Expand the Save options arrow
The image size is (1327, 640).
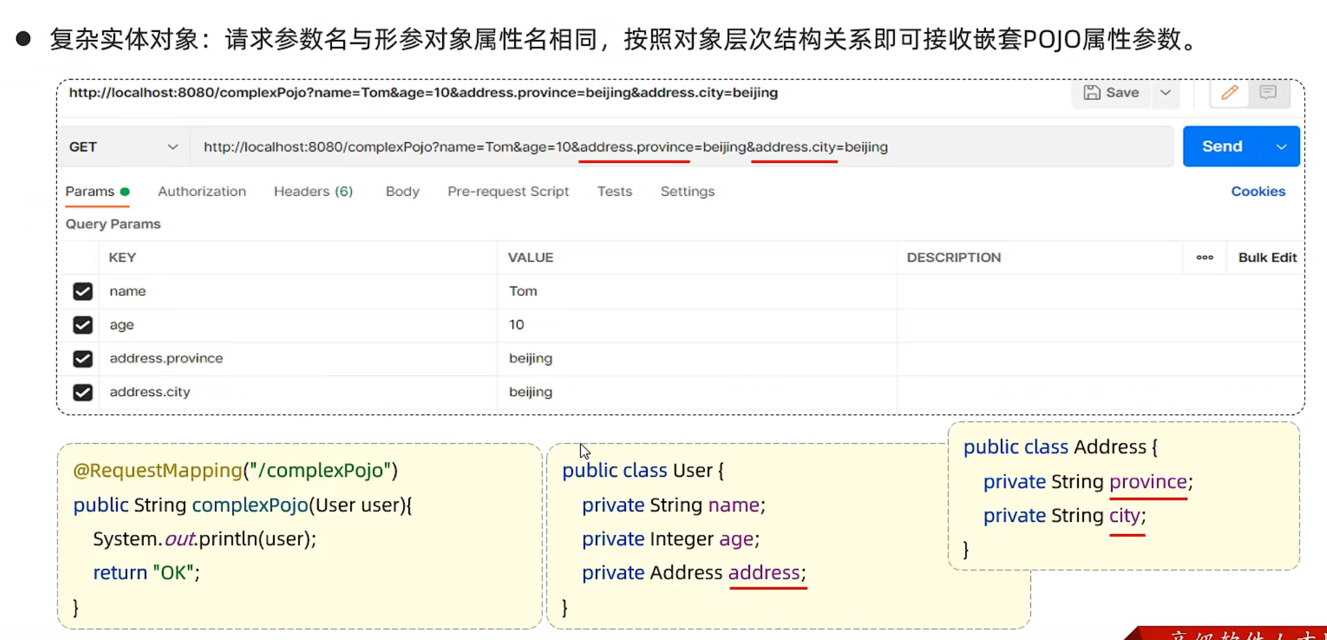point(1166,93)
